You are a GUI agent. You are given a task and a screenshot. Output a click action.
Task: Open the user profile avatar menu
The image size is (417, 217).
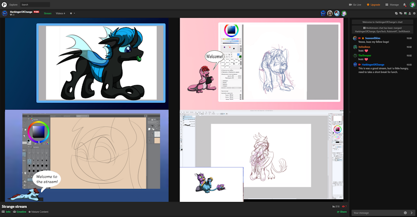pos(412,5)
